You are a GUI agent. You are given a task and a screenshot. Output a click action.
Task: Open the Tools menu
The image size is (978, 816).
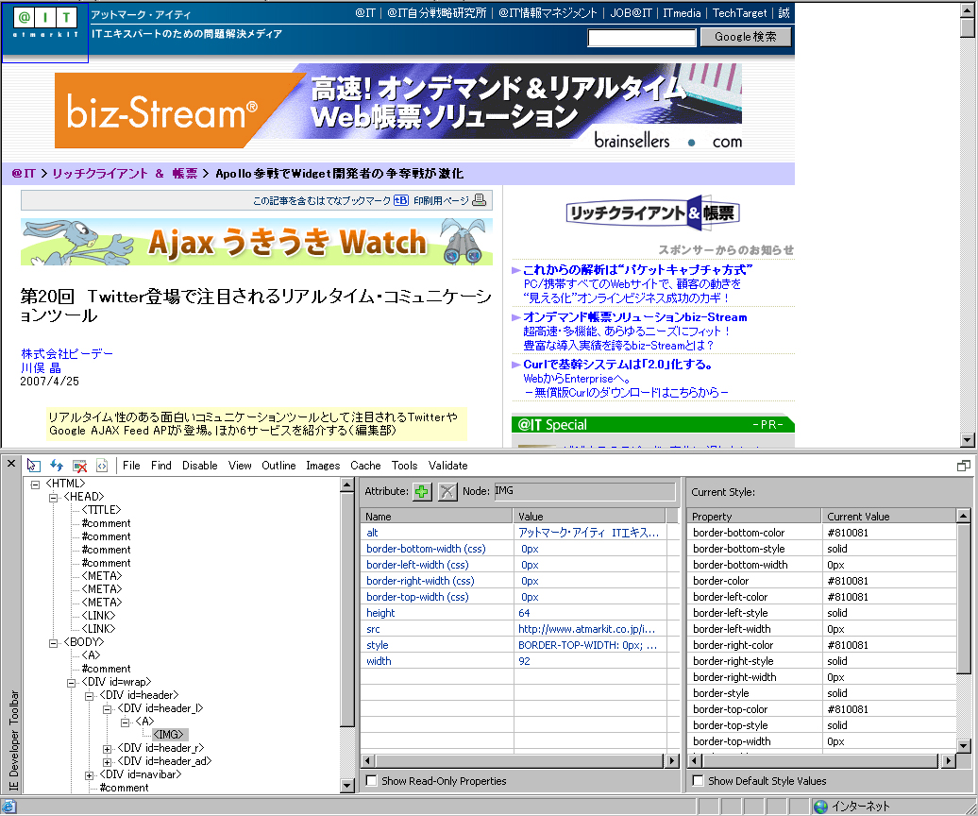pos(404,466)
